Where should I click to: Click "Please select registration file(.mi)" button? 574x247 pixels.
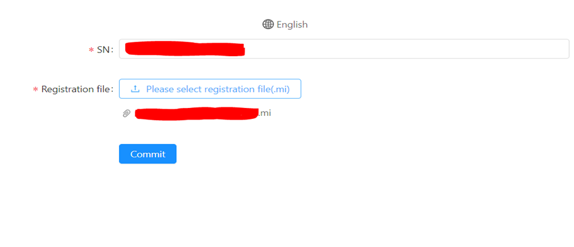(210, 89)
